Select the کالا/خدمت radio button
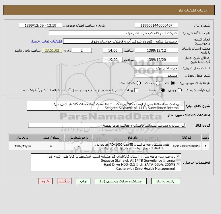Viewport: 221px width, 214px height. [139, 83]
